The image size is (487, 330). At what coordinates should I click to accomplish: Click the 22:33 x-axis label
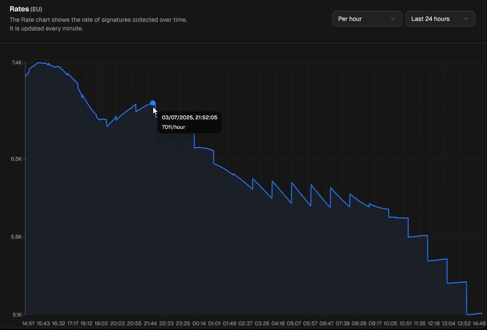[x=166, y=323]
